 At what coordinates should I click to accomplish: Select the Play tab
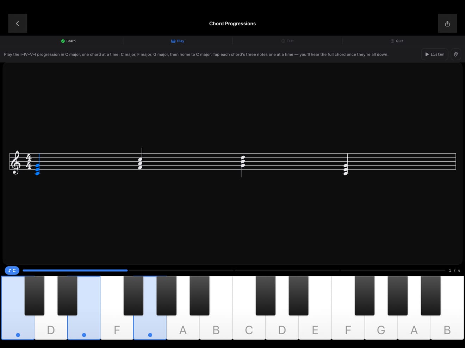178,41
